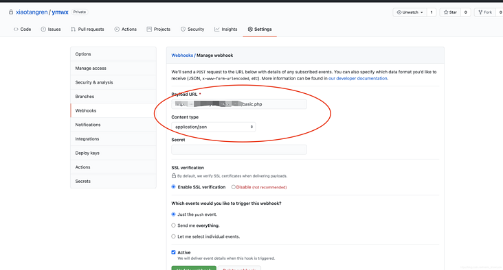
Task: Open Secrets in settings sidebar
Action: pyautogui.click(x=113, y=181)
